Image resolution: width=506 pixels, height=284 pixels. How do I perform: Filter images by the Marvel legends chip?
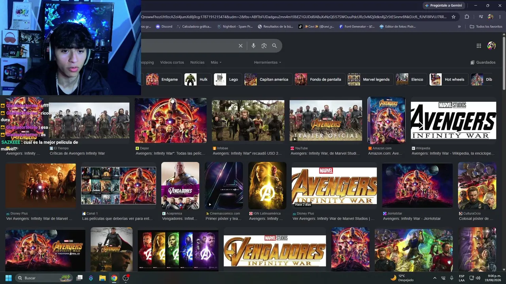point(370,79)
